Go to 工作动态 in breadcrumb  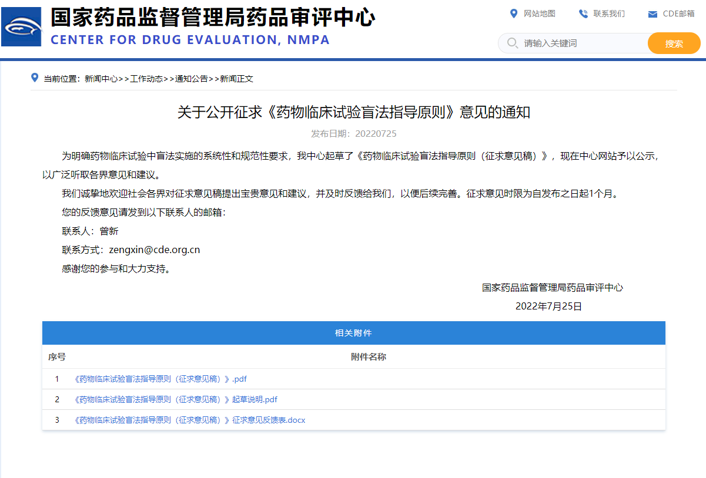[146, 79]
